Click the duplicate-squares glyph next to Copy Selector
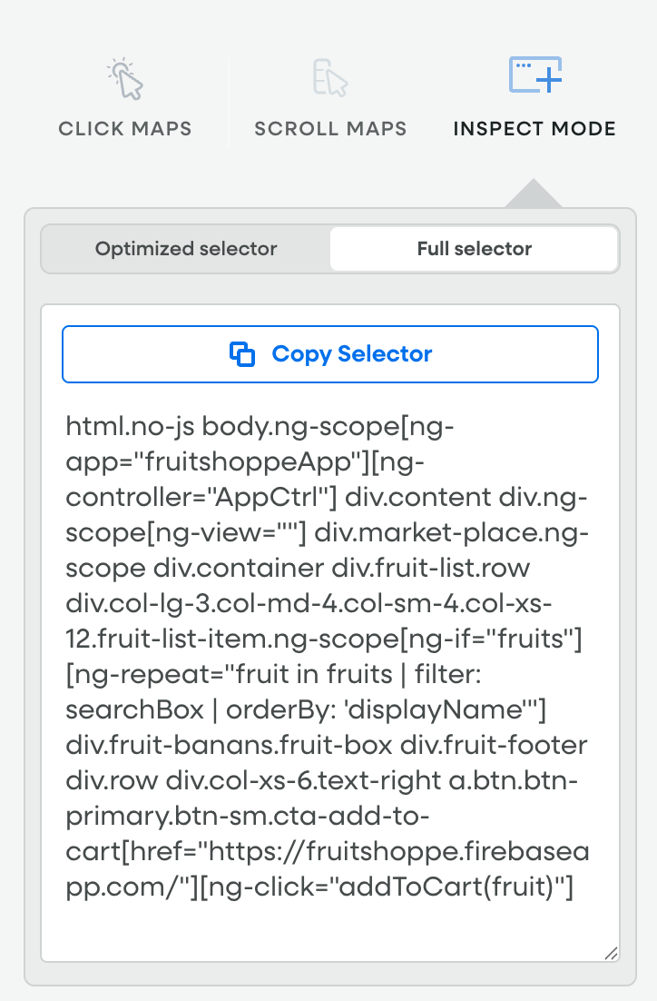Viewport: 657px width, 1001px height. click(243, 354)
